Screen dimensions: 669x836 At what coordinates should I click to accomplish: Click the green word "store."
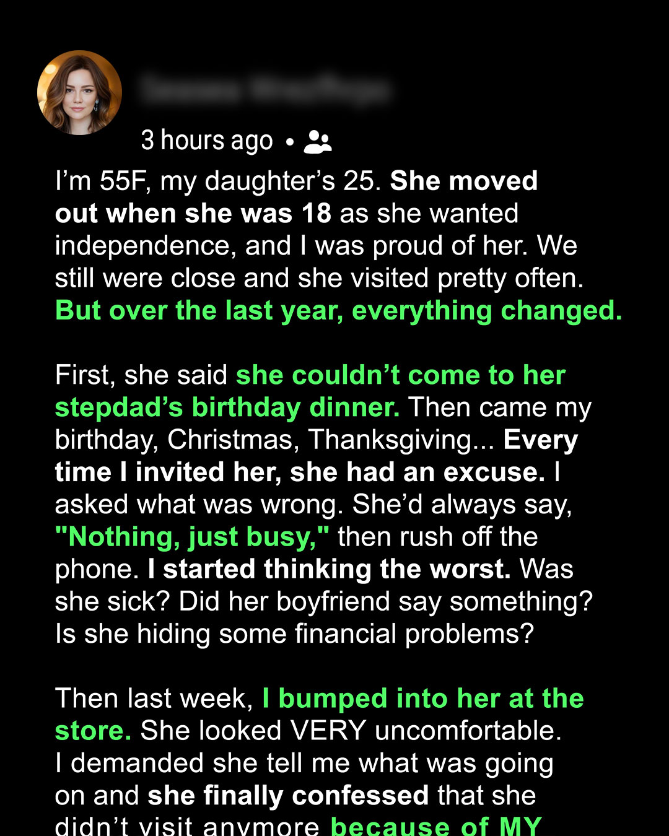click(93, 731)
